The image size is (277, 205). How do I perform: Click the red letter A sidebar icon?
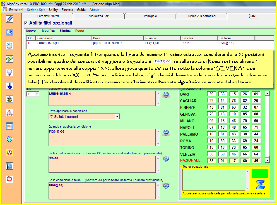pyautogui.click(x=9, y=153)
